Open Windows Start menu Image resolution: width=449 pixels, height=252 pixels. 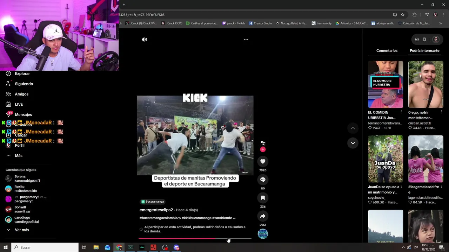coord(6,247)
